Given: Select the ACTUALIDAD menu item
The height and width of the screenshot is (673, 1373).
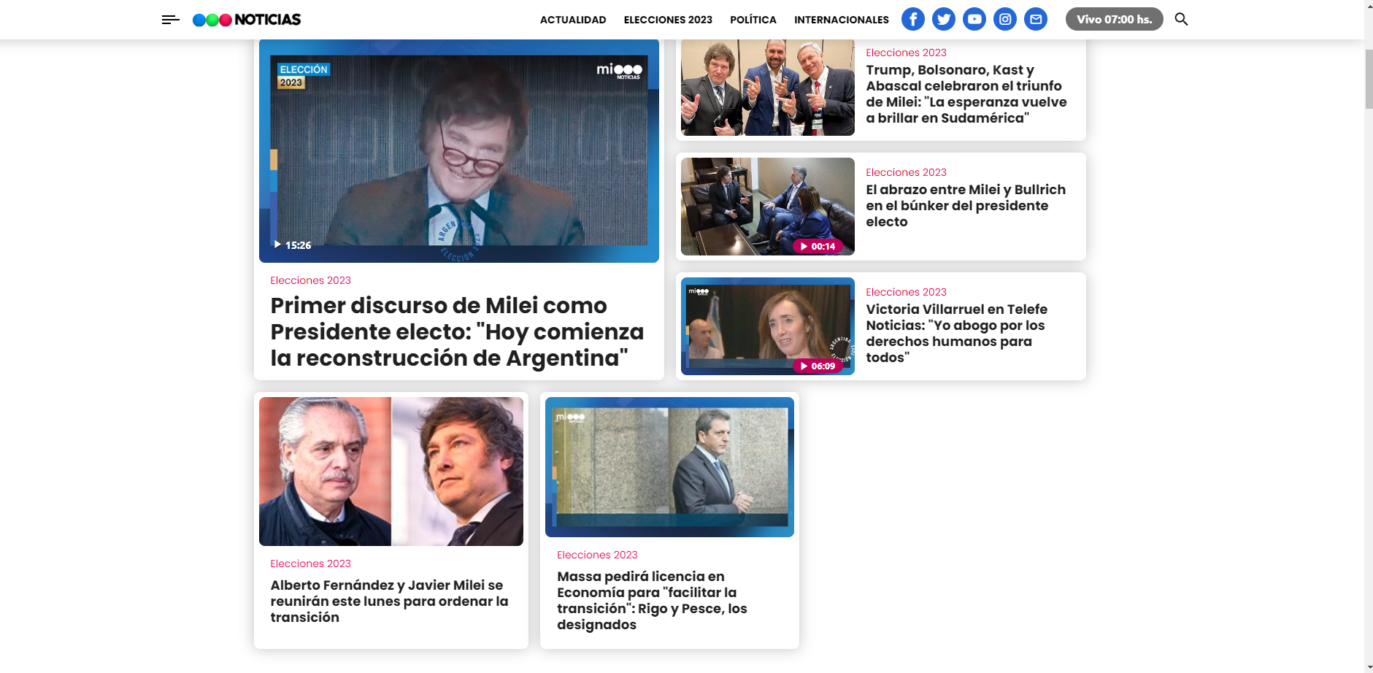Looking at the screenshot, I should coord(573,20).
